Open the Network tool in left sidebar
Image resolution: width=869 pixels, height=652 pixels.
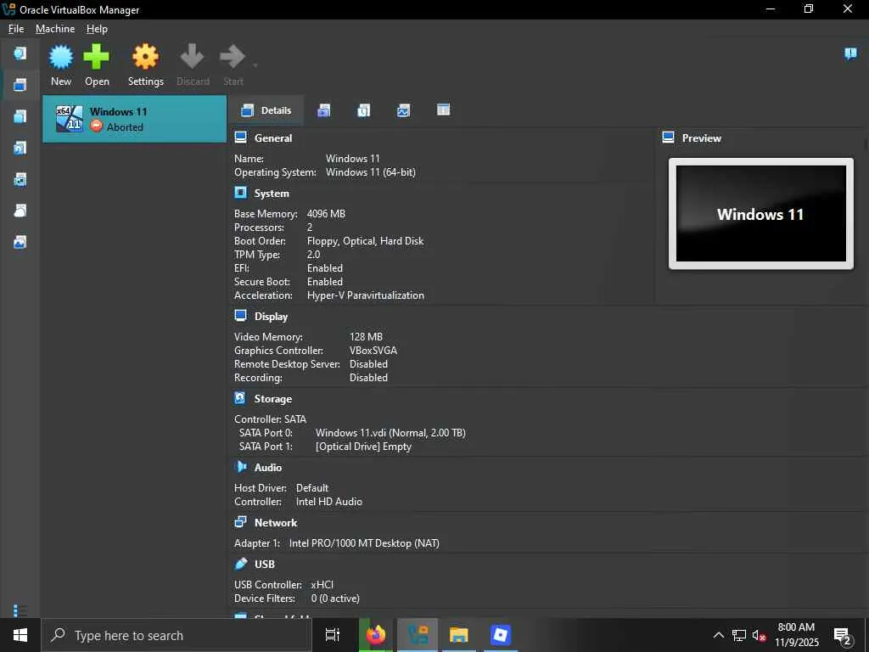tap(20, 180)
